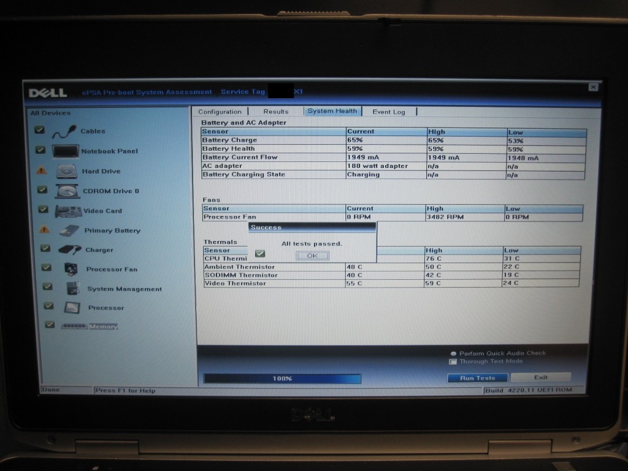Click the Video Card icon

coord(67,211)
